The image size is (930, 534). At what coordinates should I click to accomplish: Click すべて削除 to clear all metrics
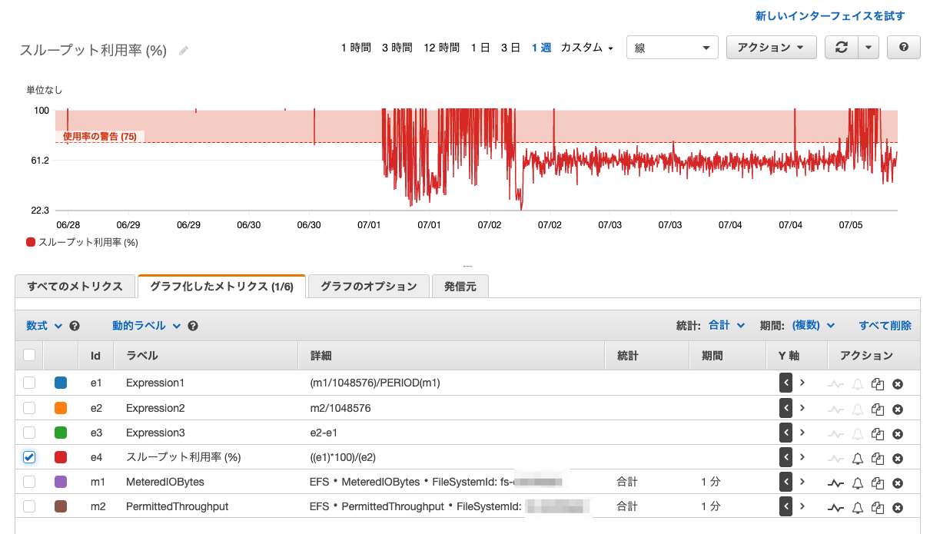(885, 325)
